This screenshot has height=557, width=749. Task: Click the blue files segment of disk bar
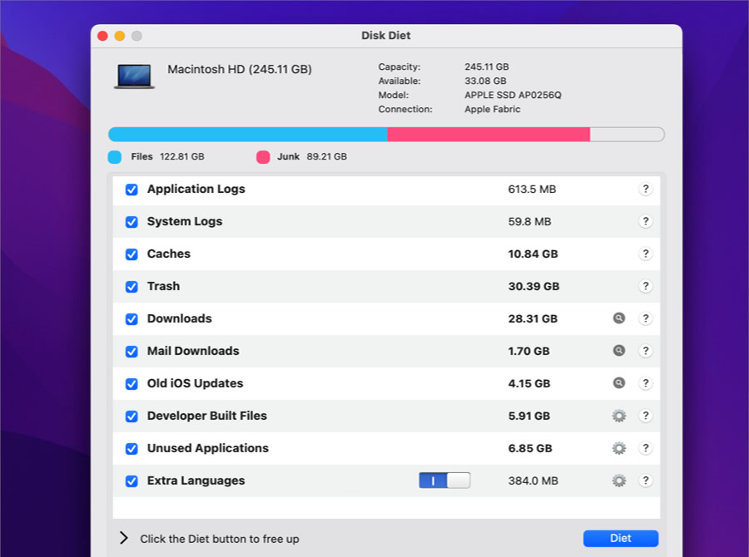click(x=247, y=134)
